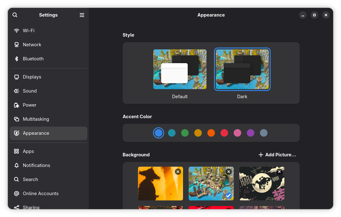
Task: Click the Default style label
Action: (x=180, y=97)
